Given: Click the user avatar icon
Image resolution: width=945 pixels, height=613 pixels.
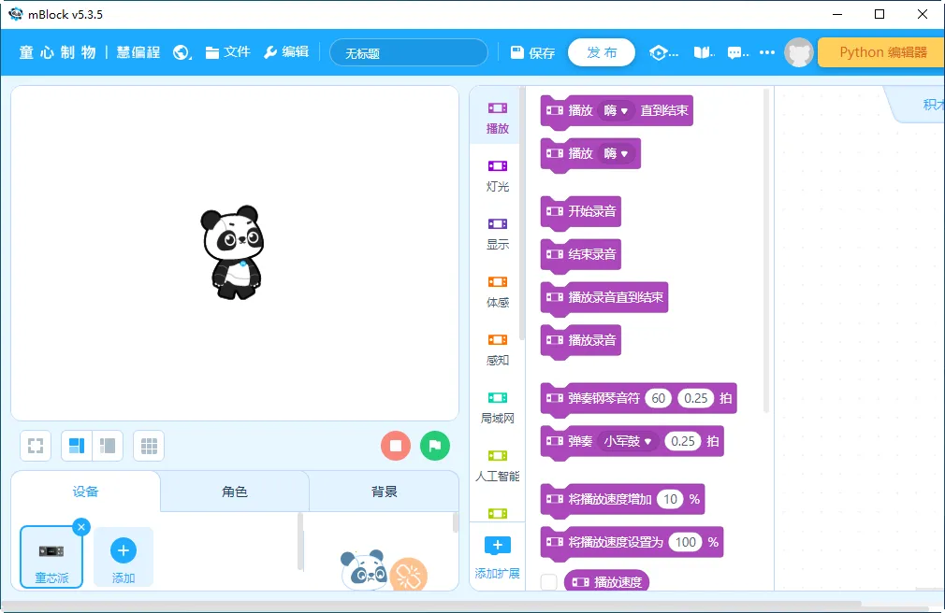Looking at the screenshot, I should (798, 52).
